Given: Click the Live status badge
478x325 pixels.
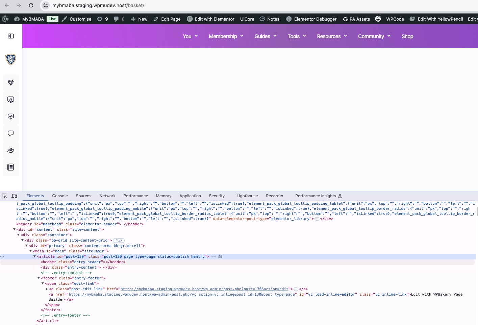Looking at the screenshot, I should [52, 19].
